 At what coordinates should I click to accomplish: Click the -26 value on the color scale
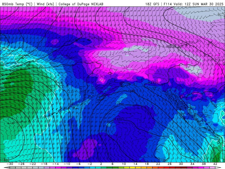pos(21,164)
